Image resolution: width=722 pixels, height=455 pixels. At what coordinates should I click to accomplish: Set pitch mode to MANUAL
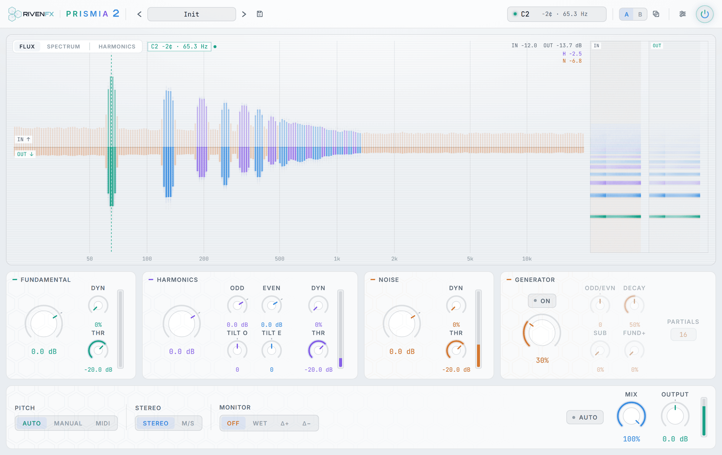click(68, 423)
